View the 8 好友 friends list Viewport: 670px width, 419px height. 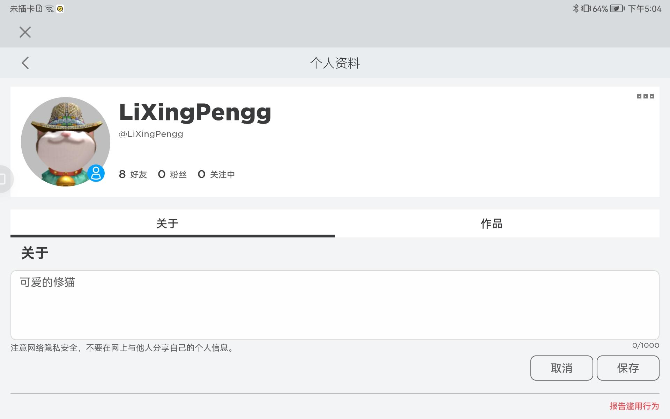pyautogui.click(x=133, y=174)
